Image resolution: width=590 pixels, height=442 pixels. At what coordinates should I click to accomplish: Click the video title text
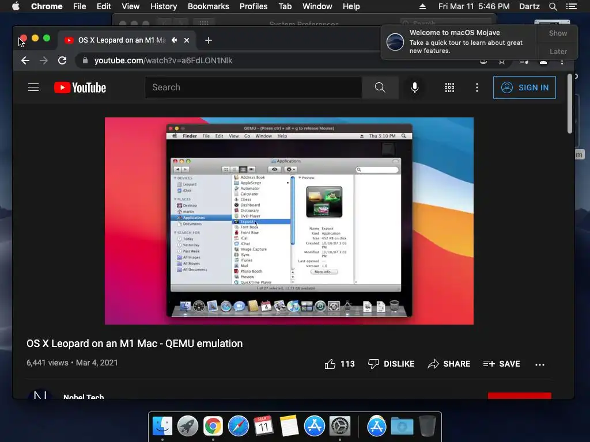point(134,344)
